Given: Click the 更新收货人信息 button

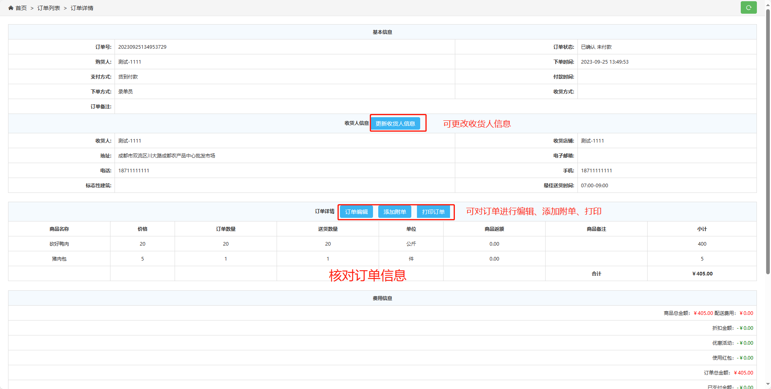Looking at the screenshot, I should pyautogui.click(x=395, y=124).
